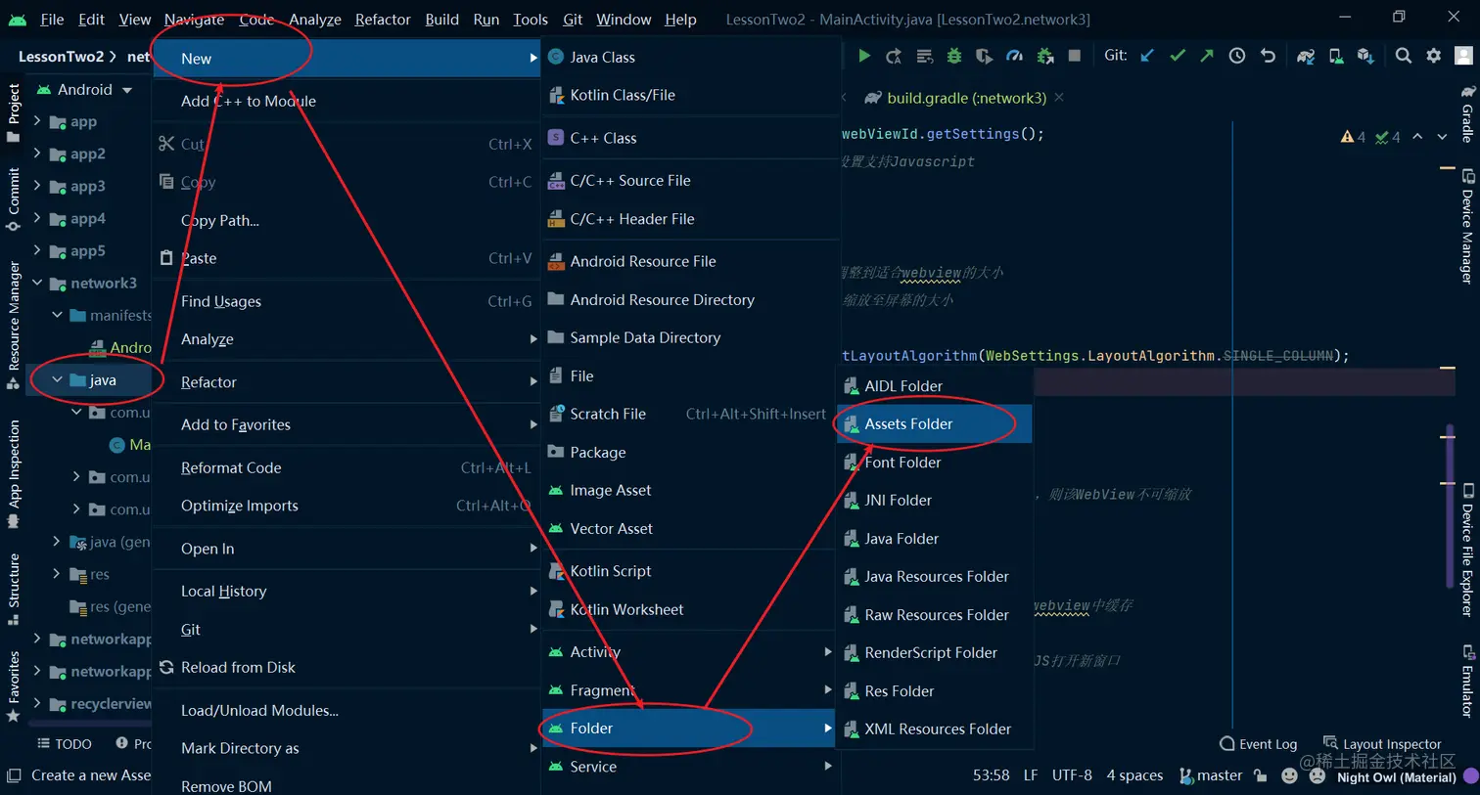Open the Android view dropdown
The width and height of the screenshot is (1480, 795).
85,90
